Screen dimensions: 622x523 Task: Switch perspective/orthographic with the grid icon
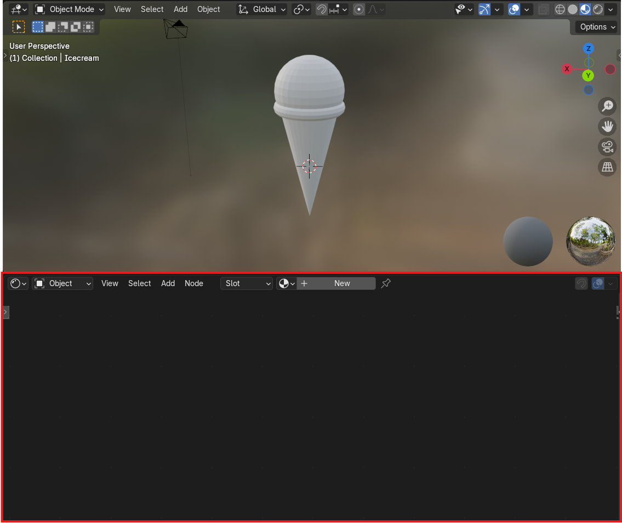(x=607, y=168)
